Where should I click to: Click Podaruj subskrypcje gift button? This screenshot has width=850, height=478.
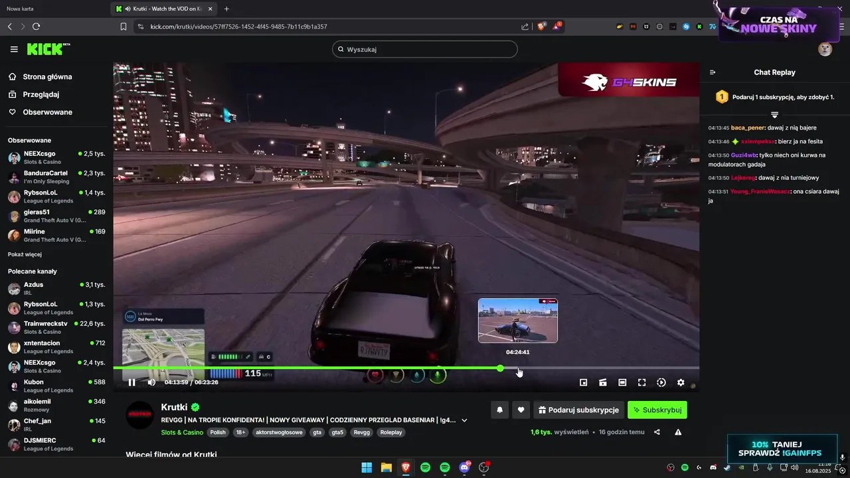coord(578,410)
